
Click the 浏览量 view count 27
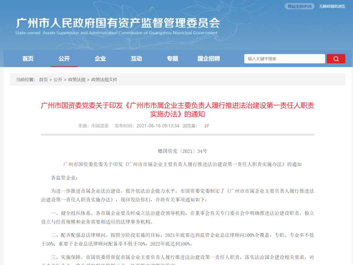coord(206,126)
